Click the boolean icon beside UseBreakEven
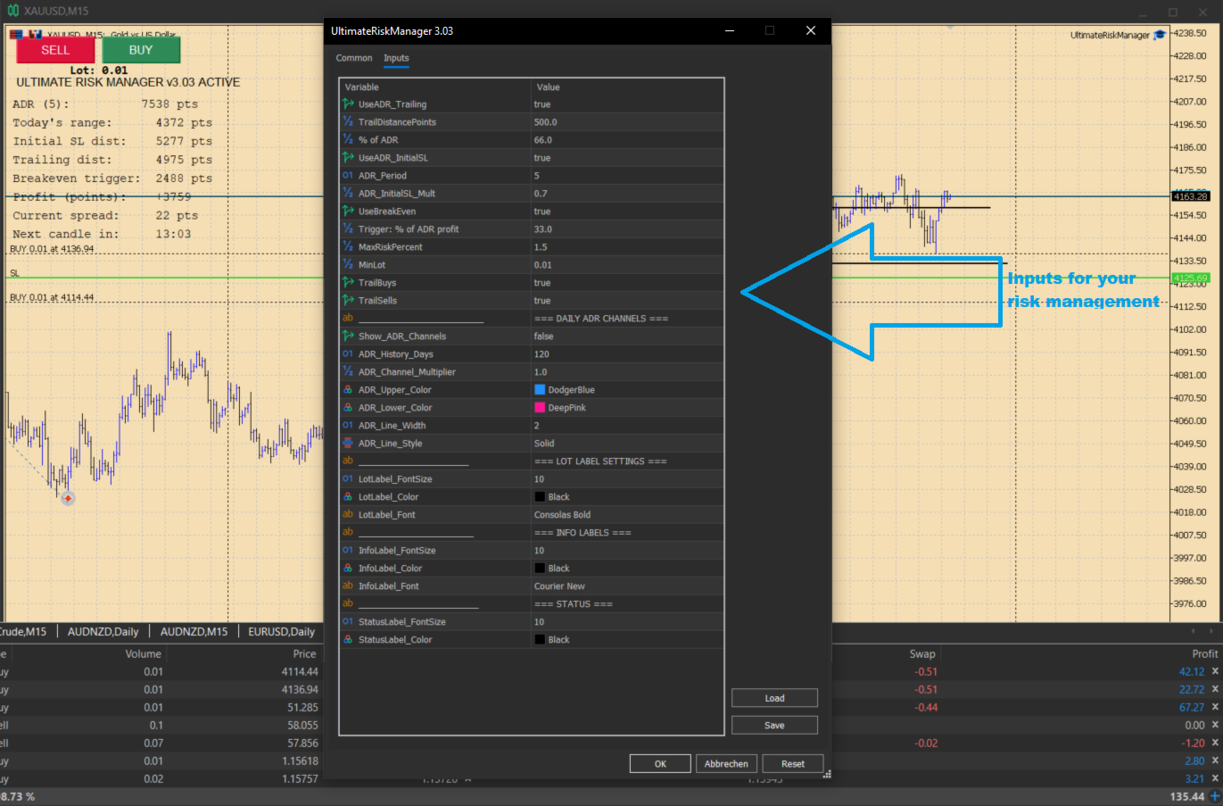Viewport: 1223px width, 806px height. [x=348, y=212]
